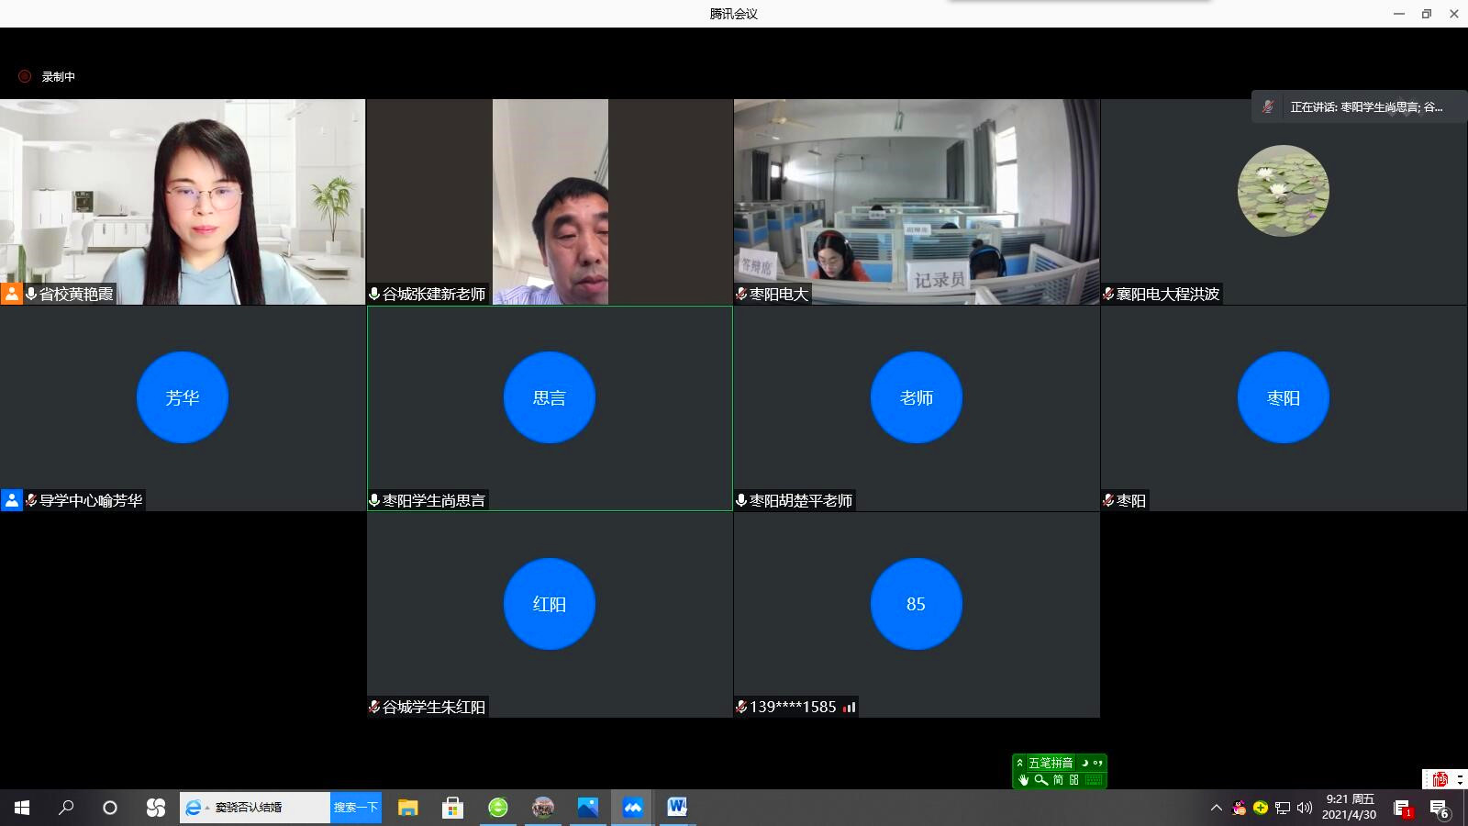The width and height of the screenshot is (1468, 826).
Task: Click the water lily profile picture
Action: point(1284,191)
